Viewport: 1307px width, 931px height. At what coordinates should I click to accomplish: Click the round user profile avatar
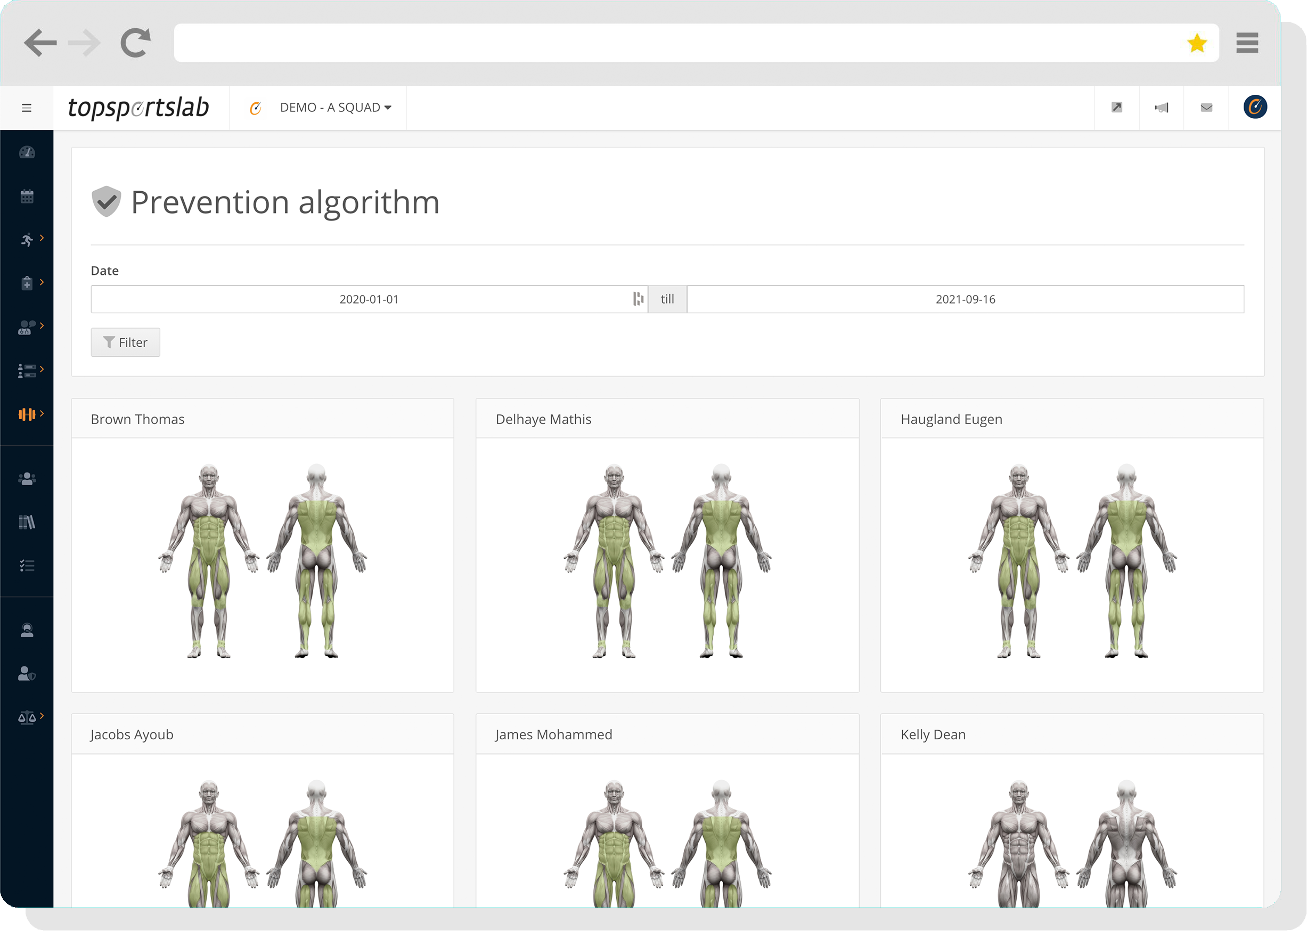click(x=1255, y=107)
